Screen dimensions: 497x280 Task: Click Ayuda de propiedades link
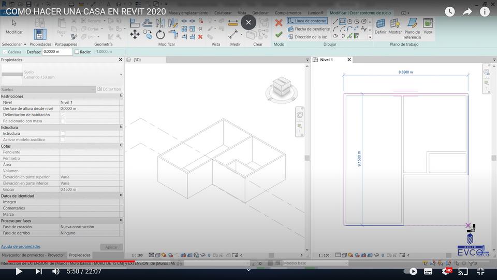(21, 246)
